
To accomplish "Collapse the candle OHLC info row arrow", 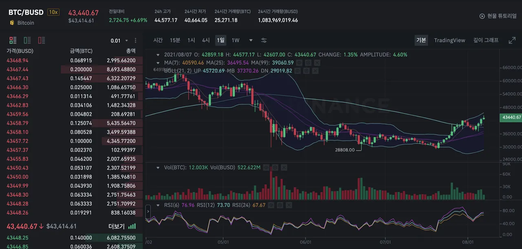I will [x=159, y=55].
